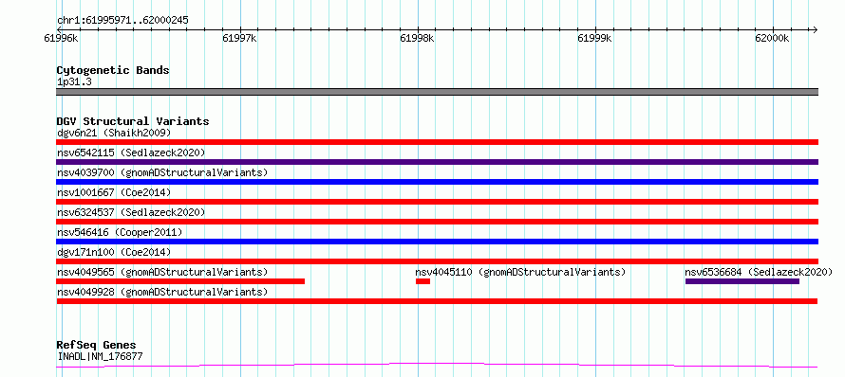
Task: Click the tiny red nsv4045110 bar
Action: pyautogui.click(x=423, y=281)
